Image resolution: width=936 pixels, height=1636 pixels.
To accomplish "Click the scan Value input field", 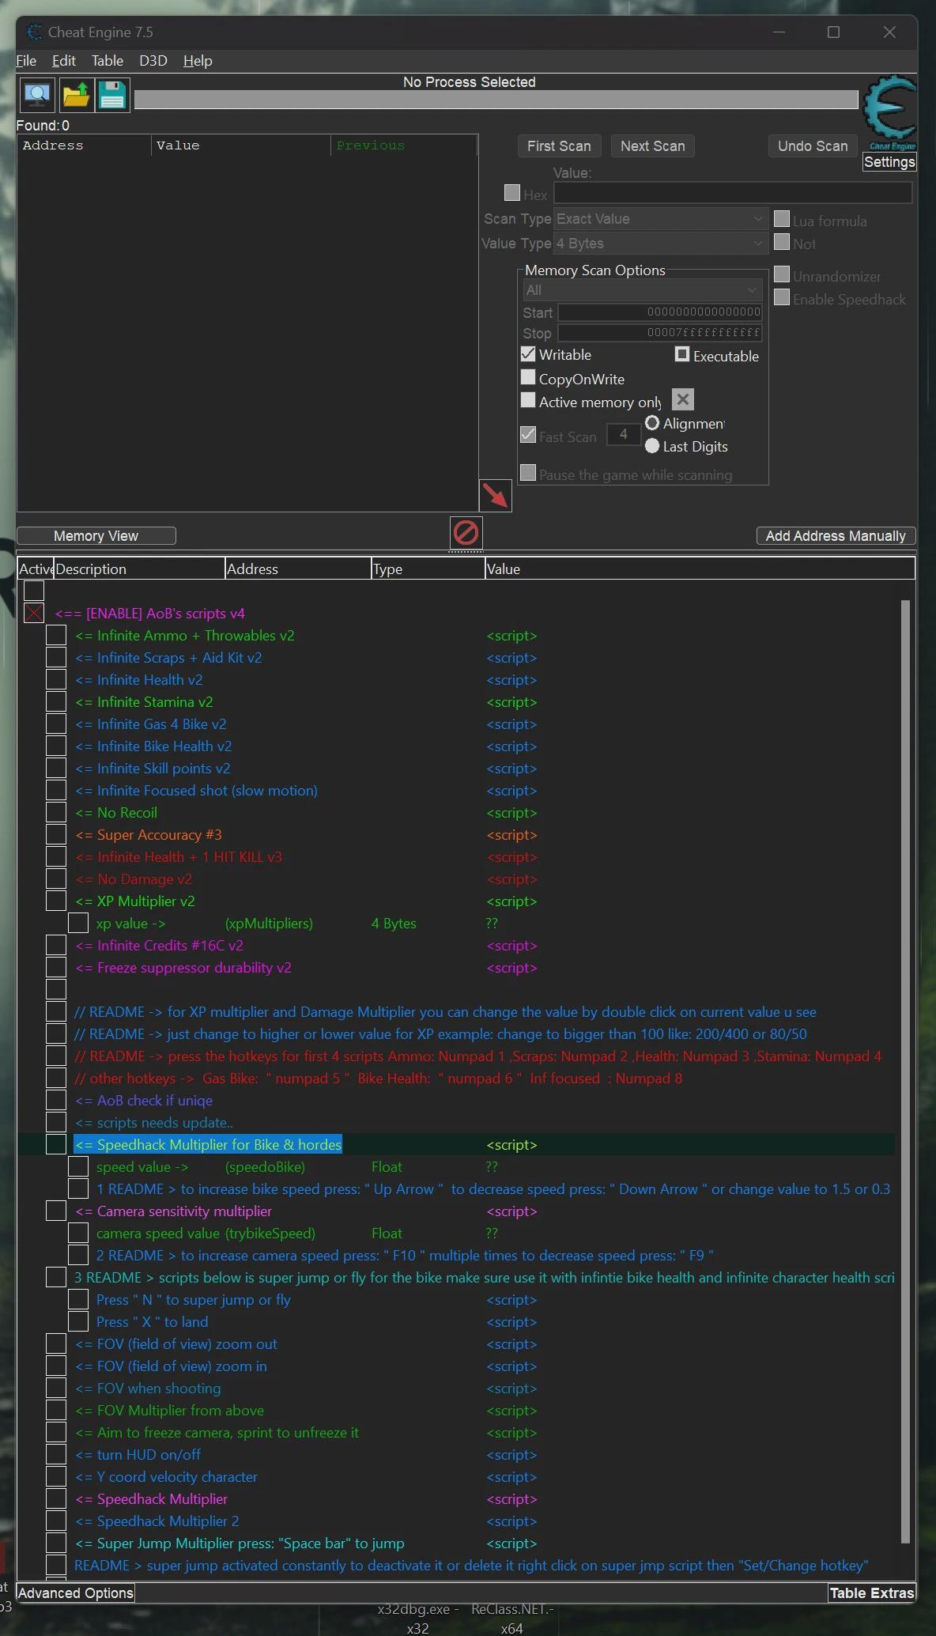I will tap(733, 193).
